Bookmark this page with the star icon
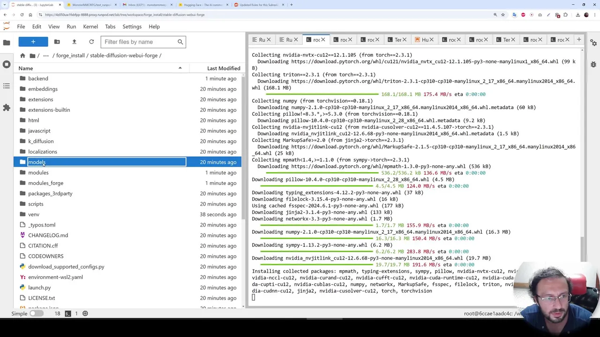The image size is (600, 337). click(x=503, y=15)
